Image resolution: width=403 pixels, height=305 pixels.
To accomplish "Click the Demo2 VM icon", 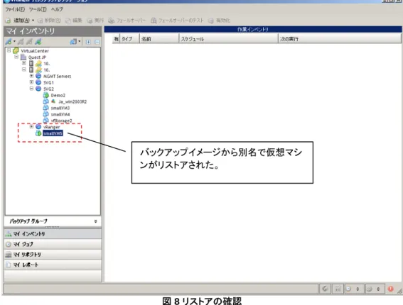I will point(46,95).
